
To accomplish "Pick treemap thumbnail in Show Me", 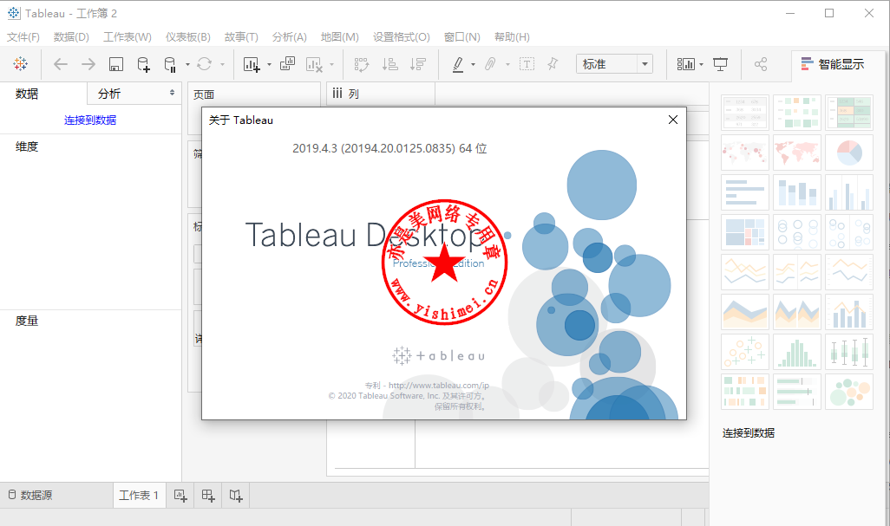I will pyautogui.click(x=744, y=232).
